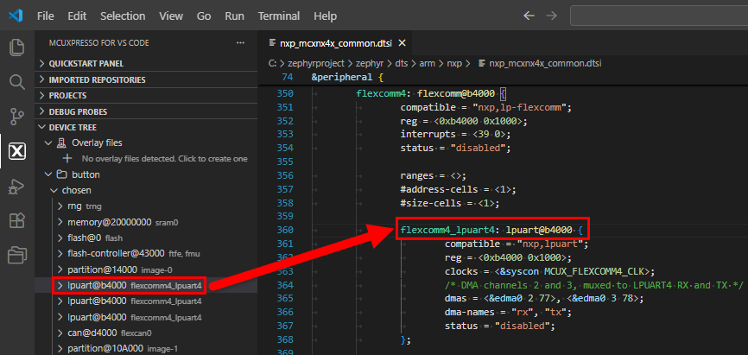
Task: Click the forward navigation arrow
Action: (551, 16)
